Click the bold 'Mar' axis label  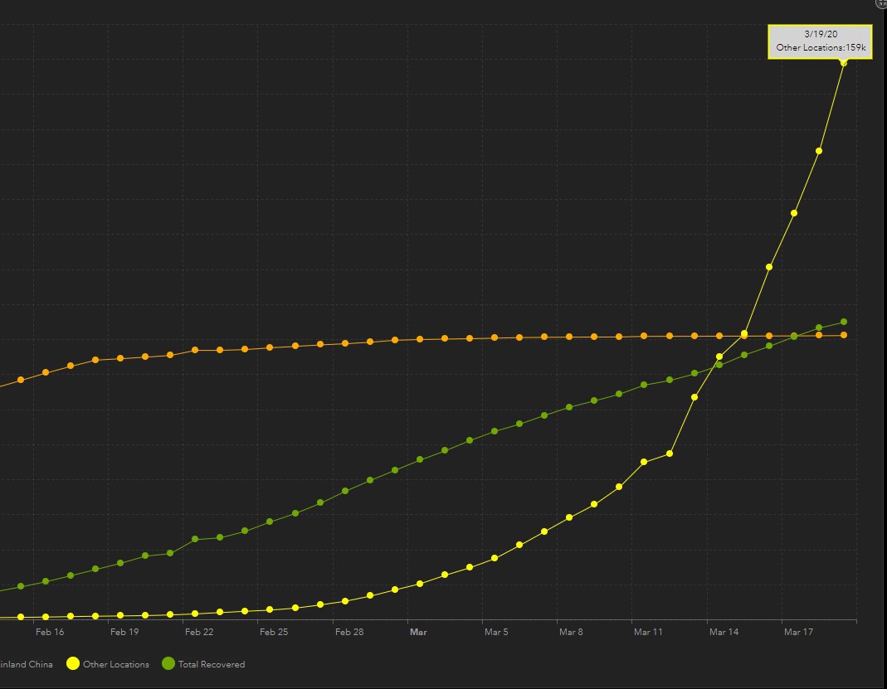418,632
